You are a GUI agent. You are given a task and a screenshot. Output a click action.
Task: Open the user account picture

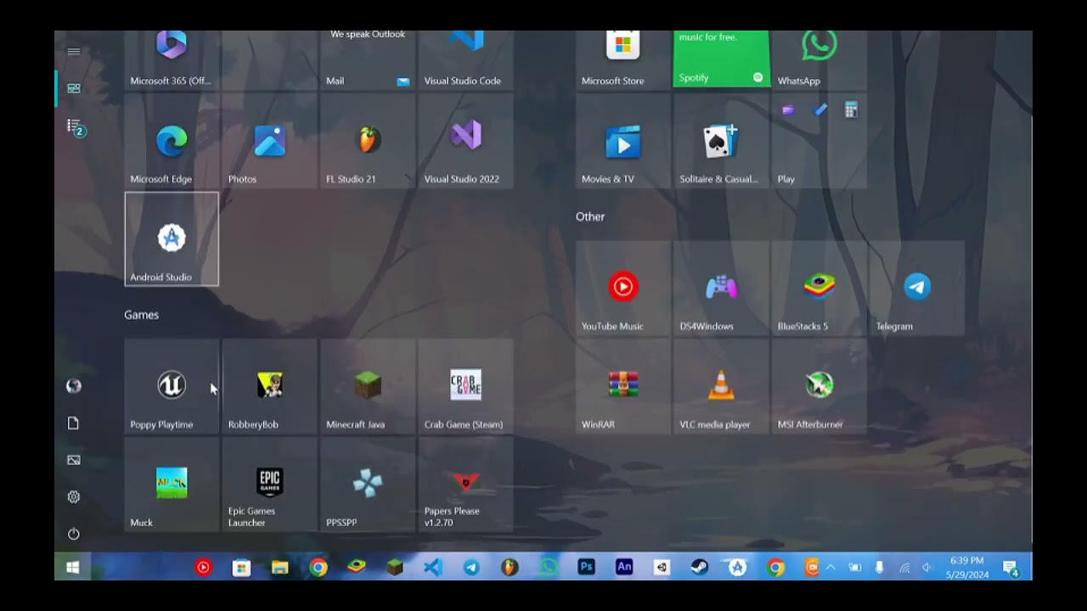[x=74, y=386]
